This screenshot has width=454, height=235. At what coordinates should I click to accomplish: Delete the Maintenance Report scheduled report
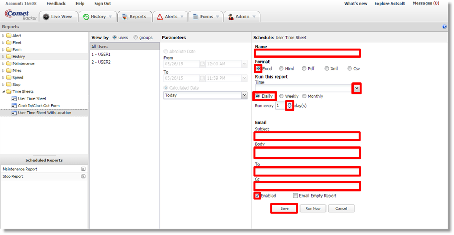(83, 169)
